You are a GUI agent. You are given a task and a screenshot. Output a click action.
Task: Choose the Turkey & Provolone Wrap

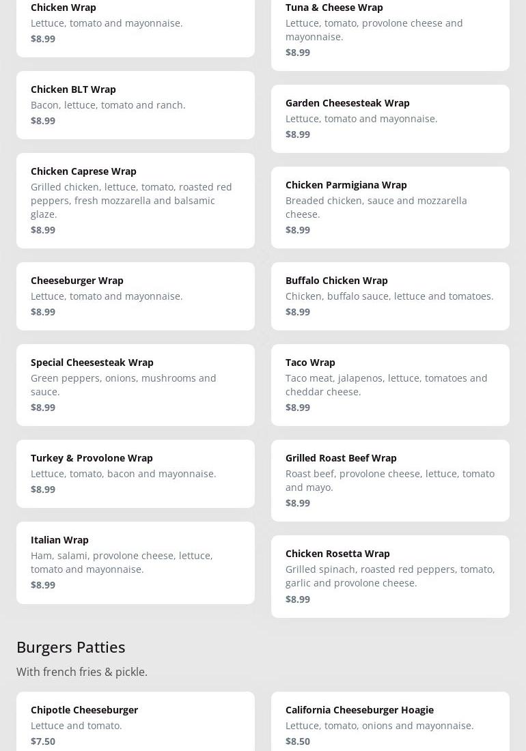(x=135, y=474)
